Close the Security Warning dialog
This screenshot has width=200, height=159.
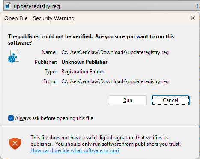pos(193,18)
